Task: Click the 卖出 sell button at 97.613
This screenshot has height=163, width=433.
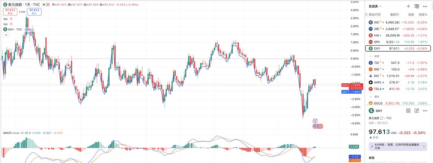Action: 10,11
